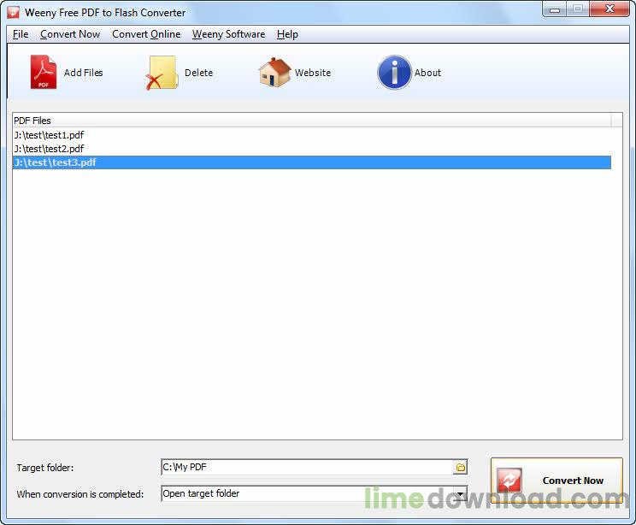The height and width of the screenshot is (525, 636).
Task: Click the app icon in title bar
Action: [14, 12]
